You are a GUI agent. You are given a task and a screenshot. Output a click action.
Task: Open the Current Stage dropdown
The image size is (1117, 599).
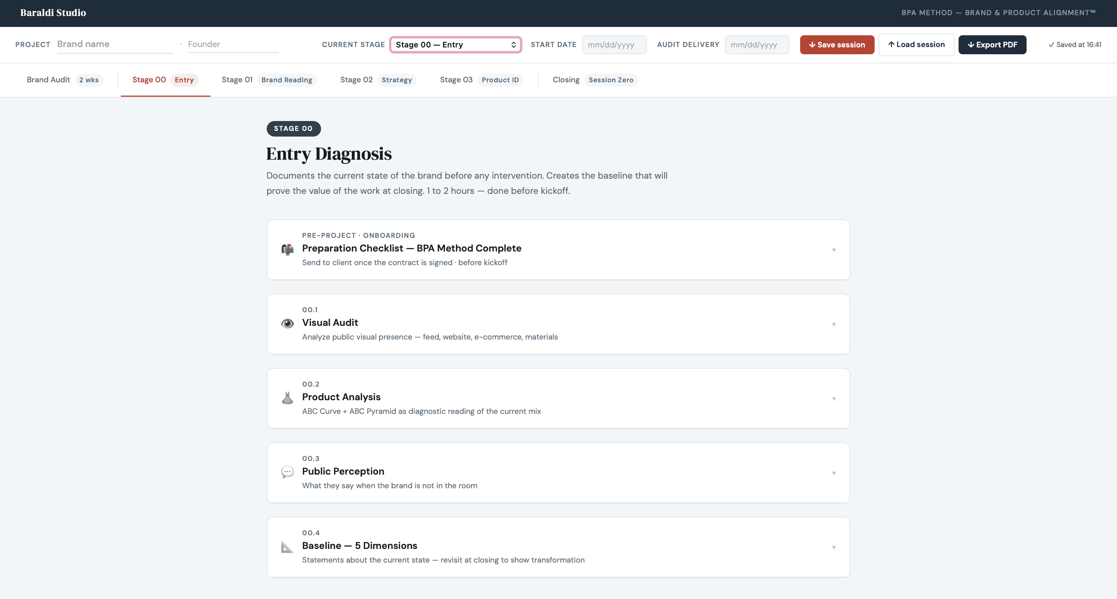(x=455, y=45)
